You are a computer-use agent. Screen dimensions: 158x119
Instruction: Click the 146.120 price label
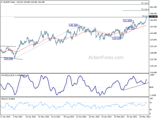[x=130, y=28]
